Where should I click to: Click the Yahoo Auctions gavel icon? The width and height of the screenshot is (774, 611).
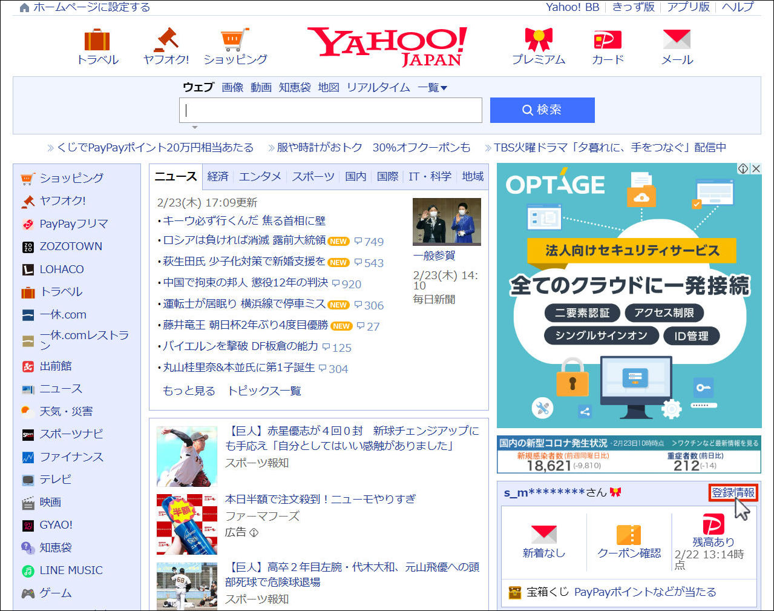(x=166, y=40)
